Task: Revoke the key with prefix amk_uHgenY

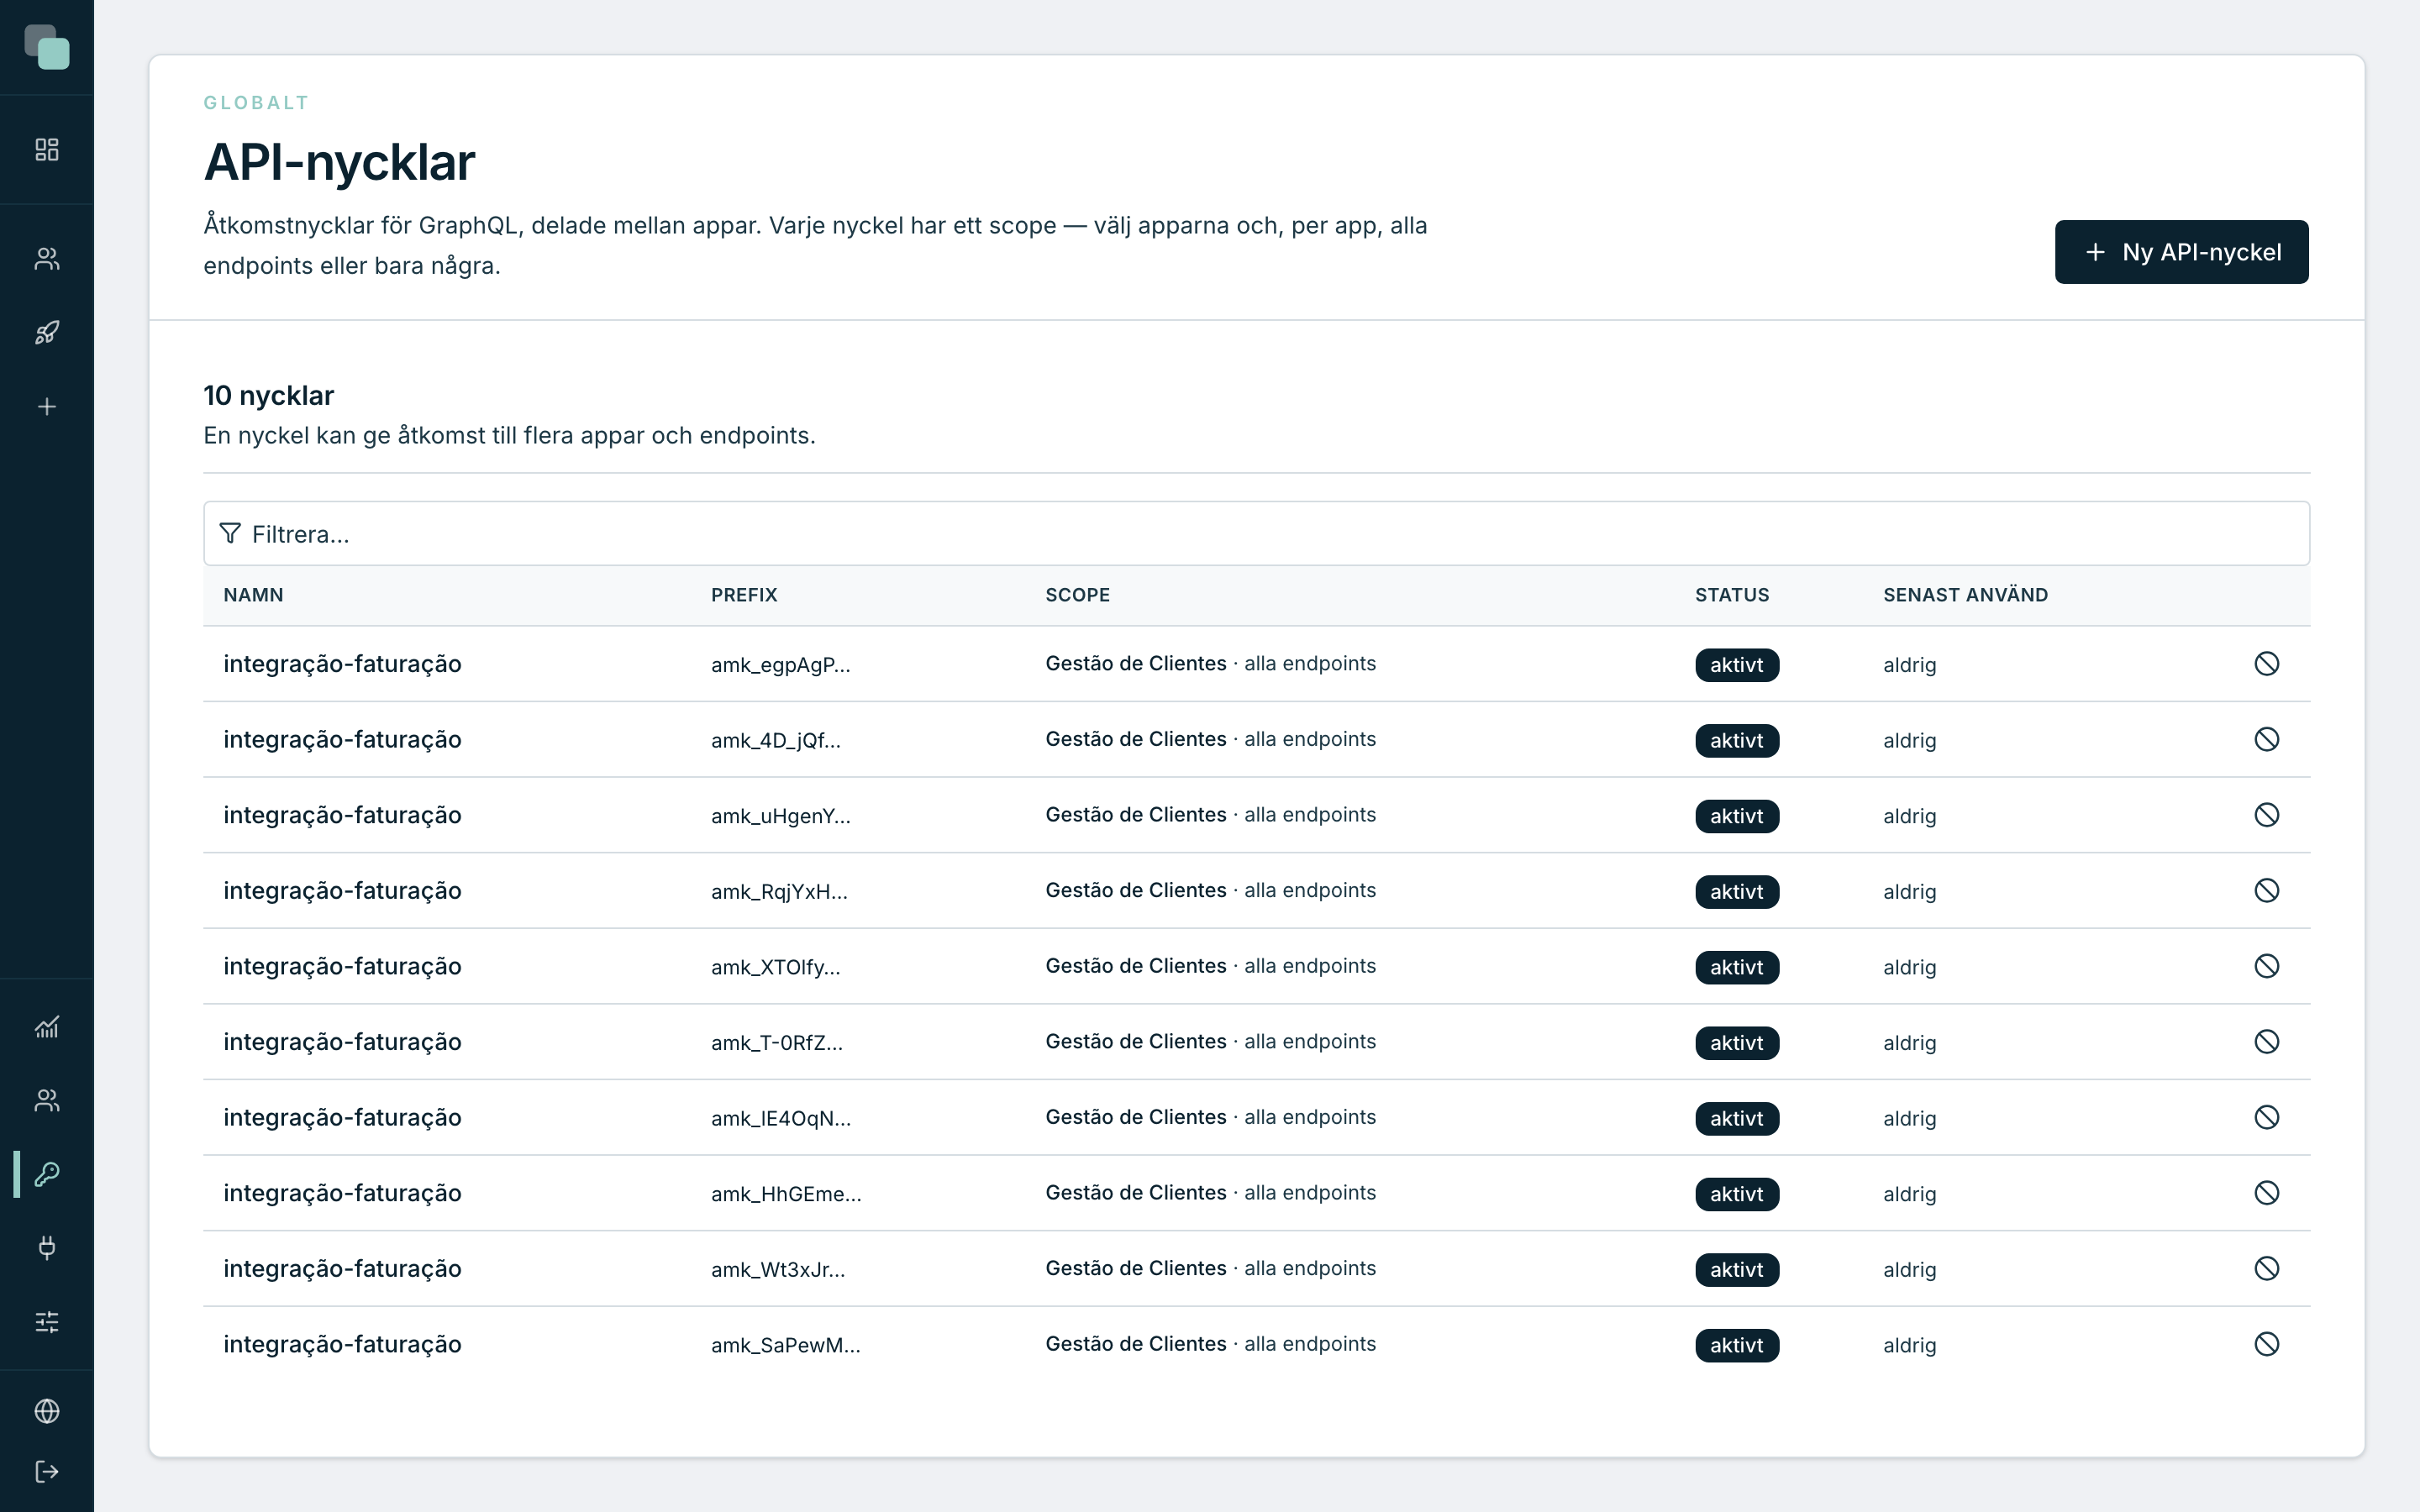Action: coord(2267,815)
